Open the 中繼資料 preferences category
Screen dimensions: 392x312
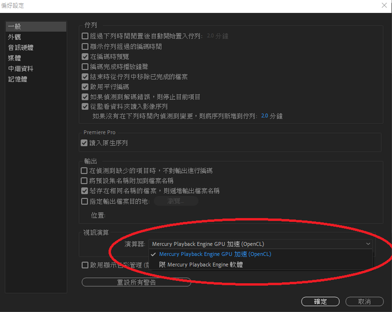pyautogui.click(x=21, y=68)
